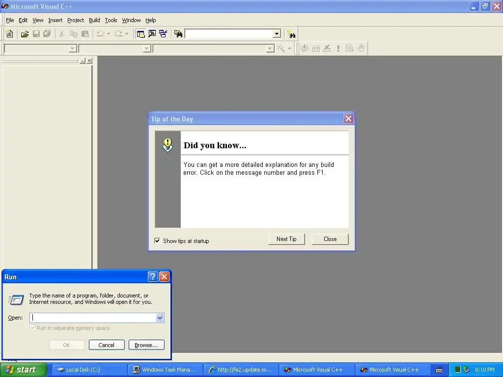Open the View menu
The height and width of the screenshot is (377, 503).
point(38,20)
